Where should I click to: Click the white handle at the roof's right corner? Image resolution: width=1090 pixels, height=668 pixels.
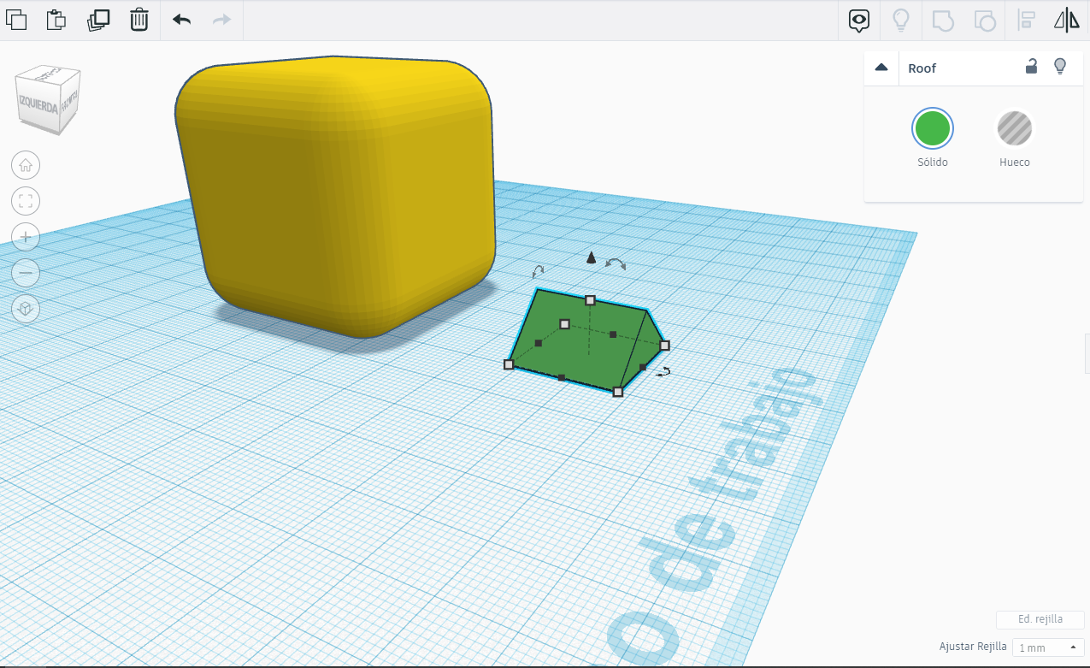point(664,346)
